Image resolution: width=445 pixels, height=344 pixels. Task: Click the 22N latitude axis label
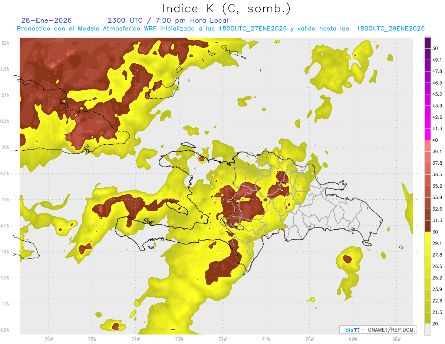pyautogui.click(x=6, y=43)
